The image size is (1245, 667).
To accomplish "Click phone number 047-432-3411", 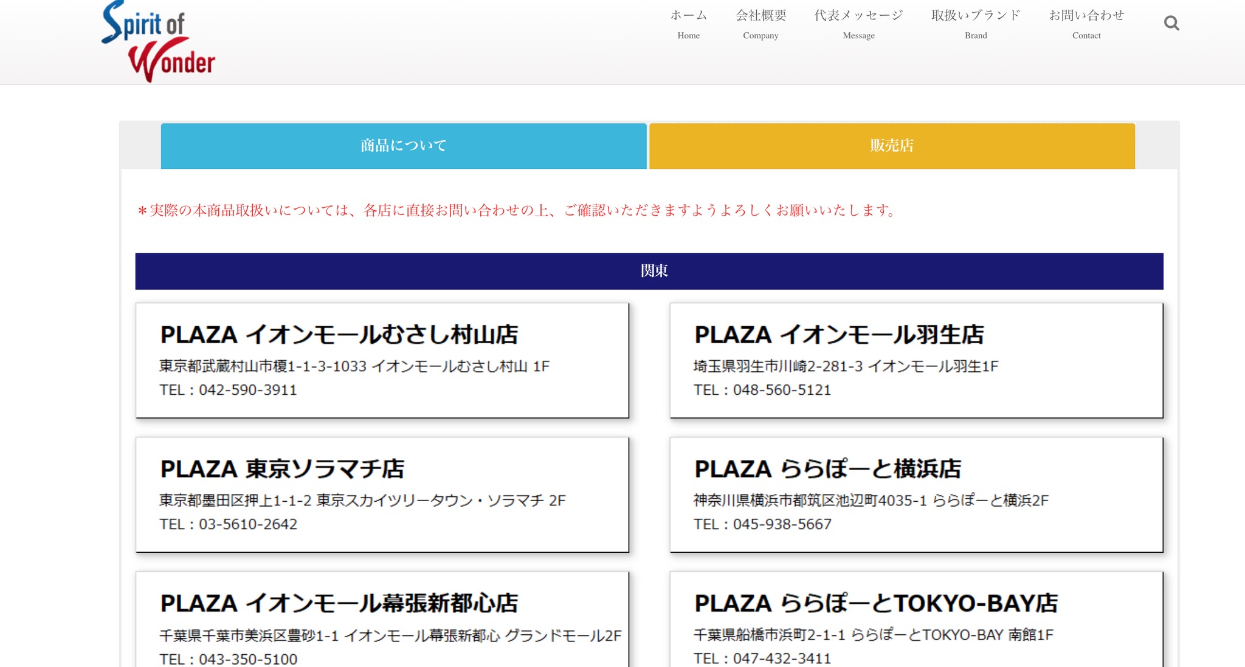I will point(782,658).
